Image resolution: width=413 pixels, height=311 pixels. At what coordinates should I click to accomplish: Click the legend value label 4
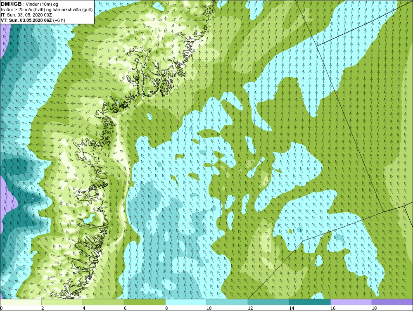pos(84,308)
